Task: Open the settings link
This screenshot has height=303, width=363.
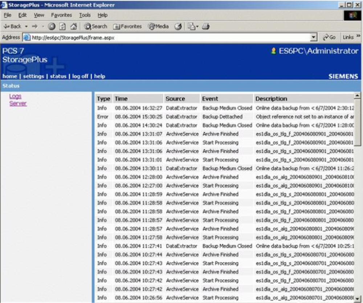Action: pos(33,76)
